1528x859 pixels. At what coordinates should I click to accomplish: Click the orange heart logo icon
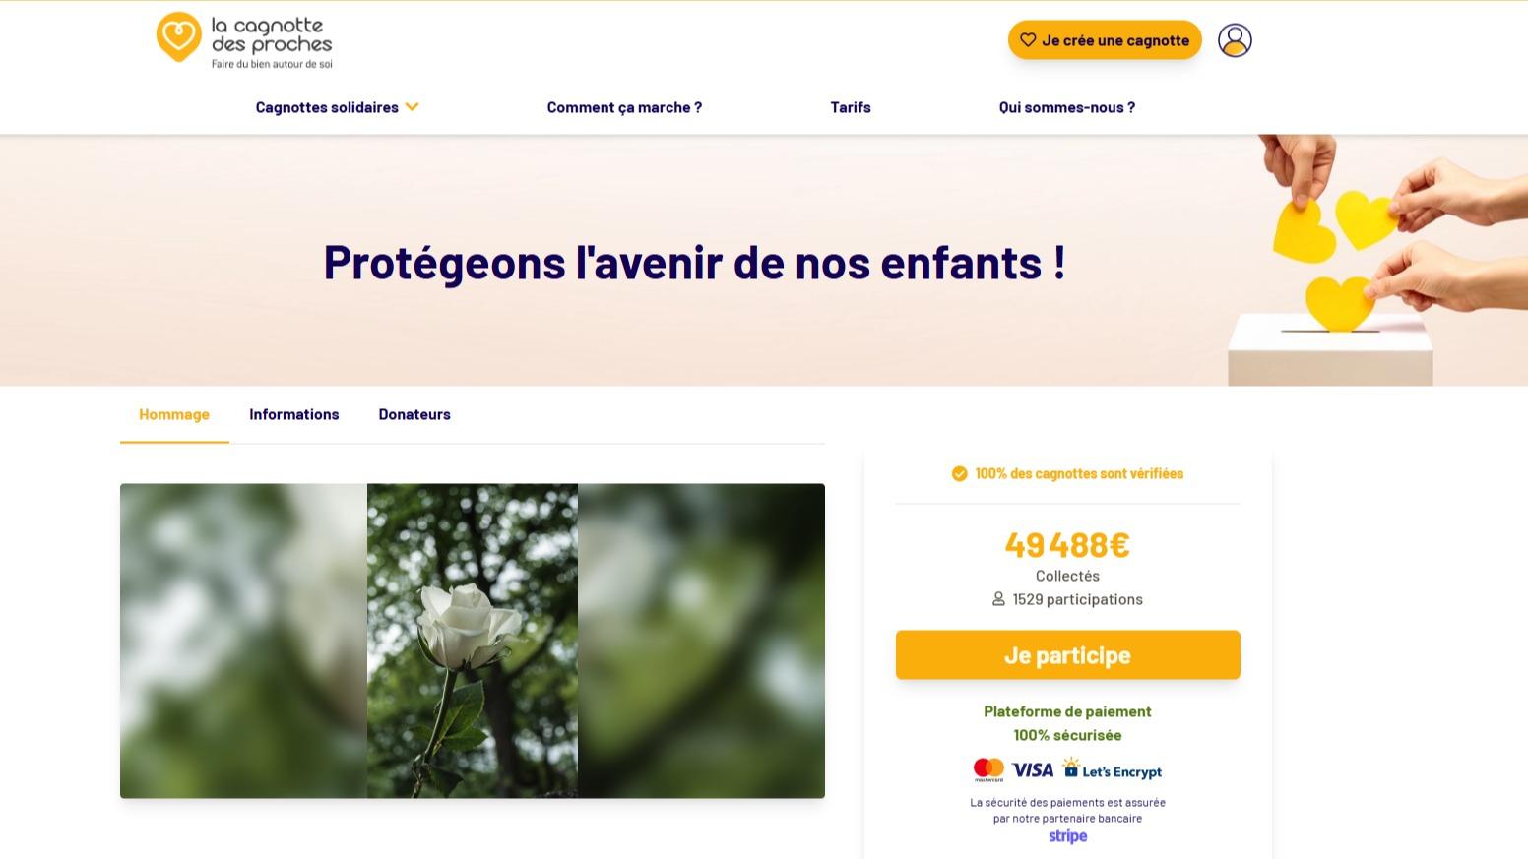pos(179,37)
